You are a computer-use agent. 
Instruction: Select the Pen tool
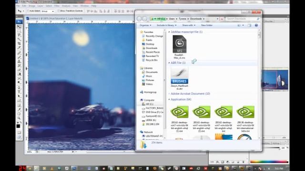click(19, 88)
